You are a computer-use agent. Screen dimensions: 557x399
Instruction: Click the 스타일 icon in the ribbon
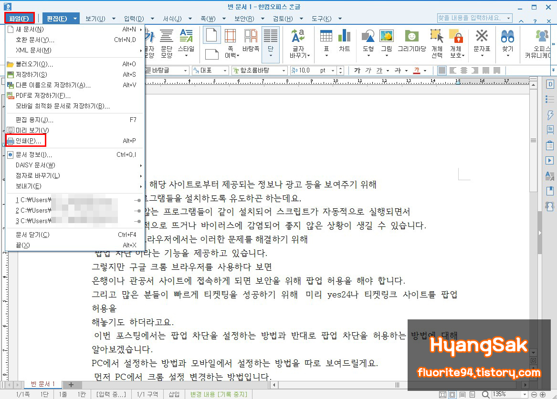tap(186, 42)
